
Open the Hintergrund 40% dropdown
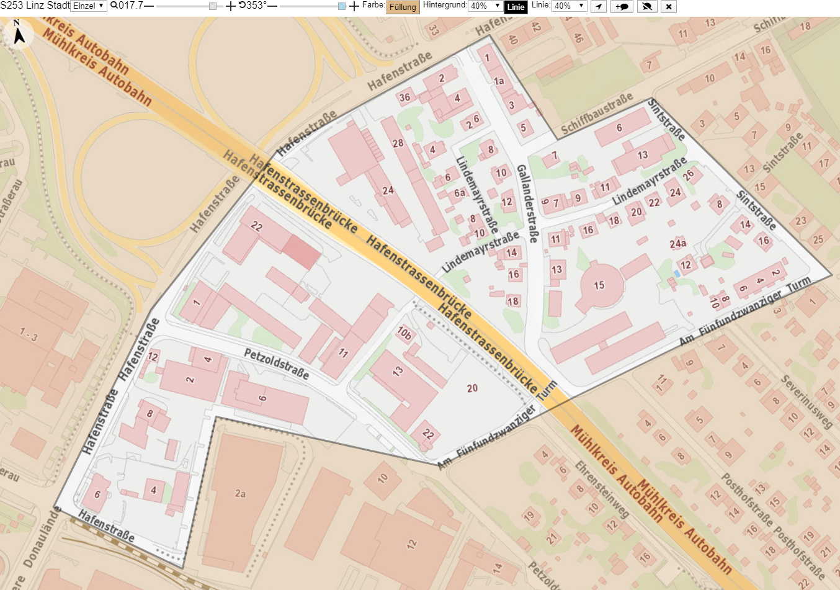coord(485,6)
